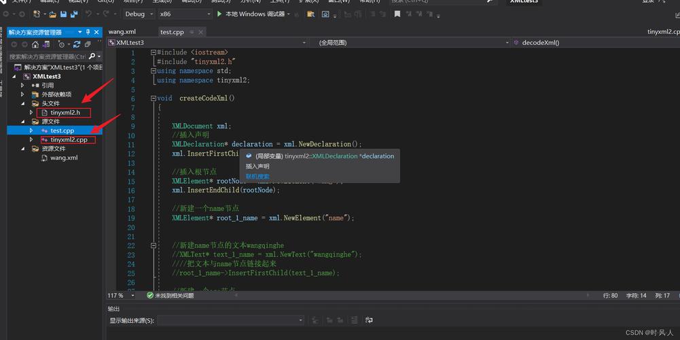Switch to the tinyxml2.cpp tab
680x340 pixels.
pos(662,32)
